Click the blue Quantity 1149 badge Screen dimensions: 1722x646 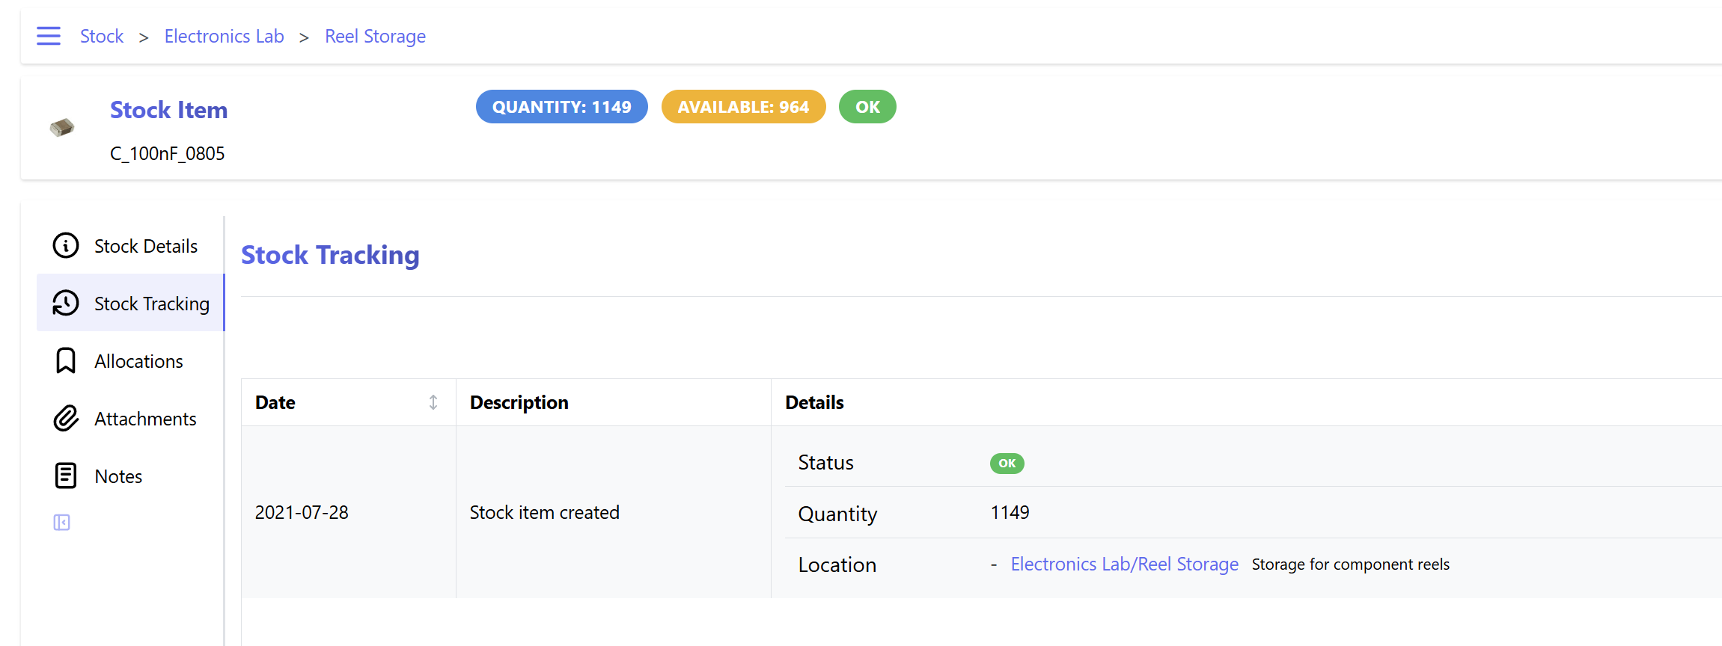click(x=561, y=107)
